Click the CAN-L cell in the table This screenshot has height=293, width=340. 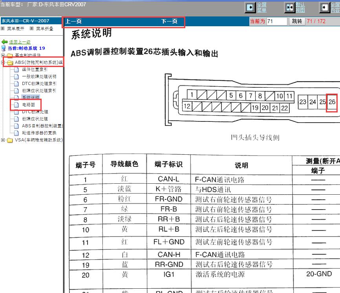(x=168, y=179)
